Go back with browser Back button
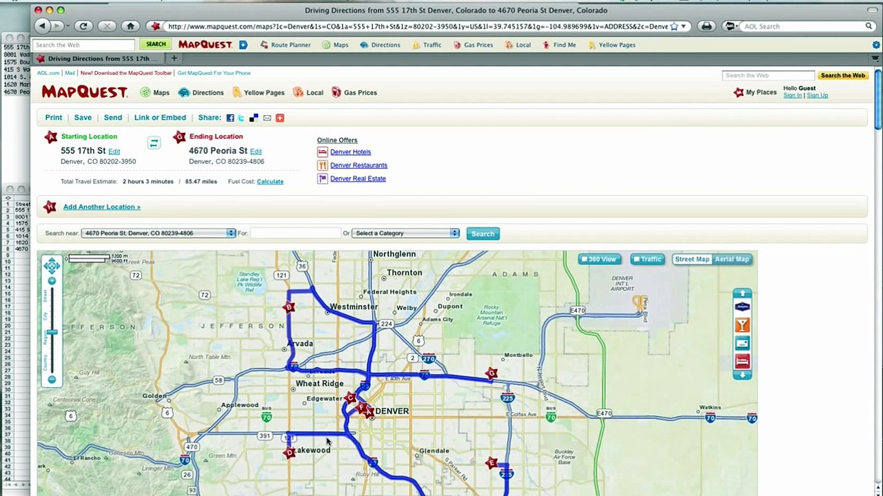Viewport: 883px width, 496px height. (x=43, y=26)
